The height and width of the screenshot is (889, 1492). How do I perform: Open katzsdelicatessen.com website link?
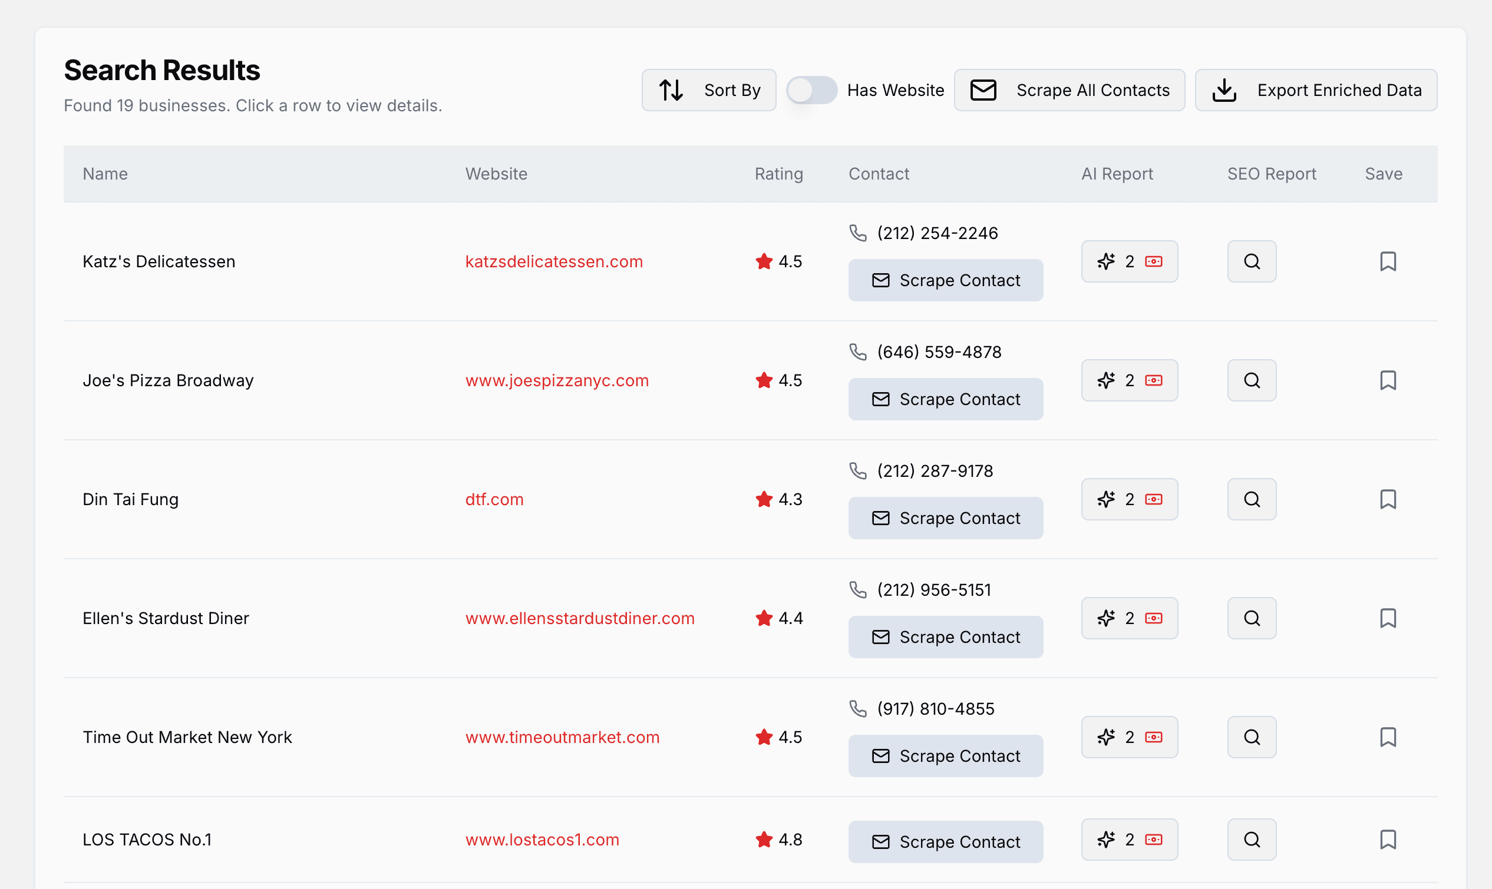553,261
